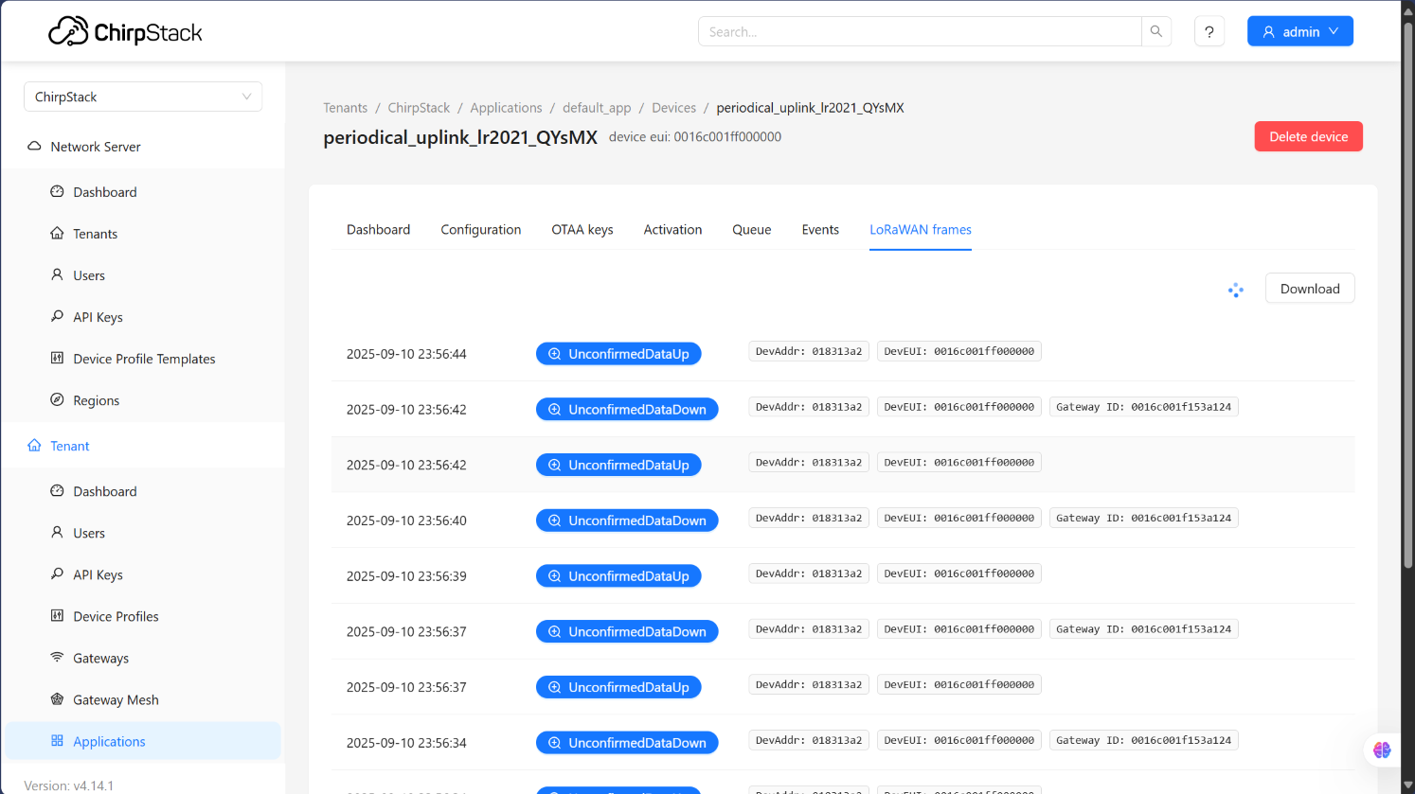Image resolution: width=1415 pixels, height=794 pixels.
Task: Open the help question mark button
Action: click(1209, 31)
